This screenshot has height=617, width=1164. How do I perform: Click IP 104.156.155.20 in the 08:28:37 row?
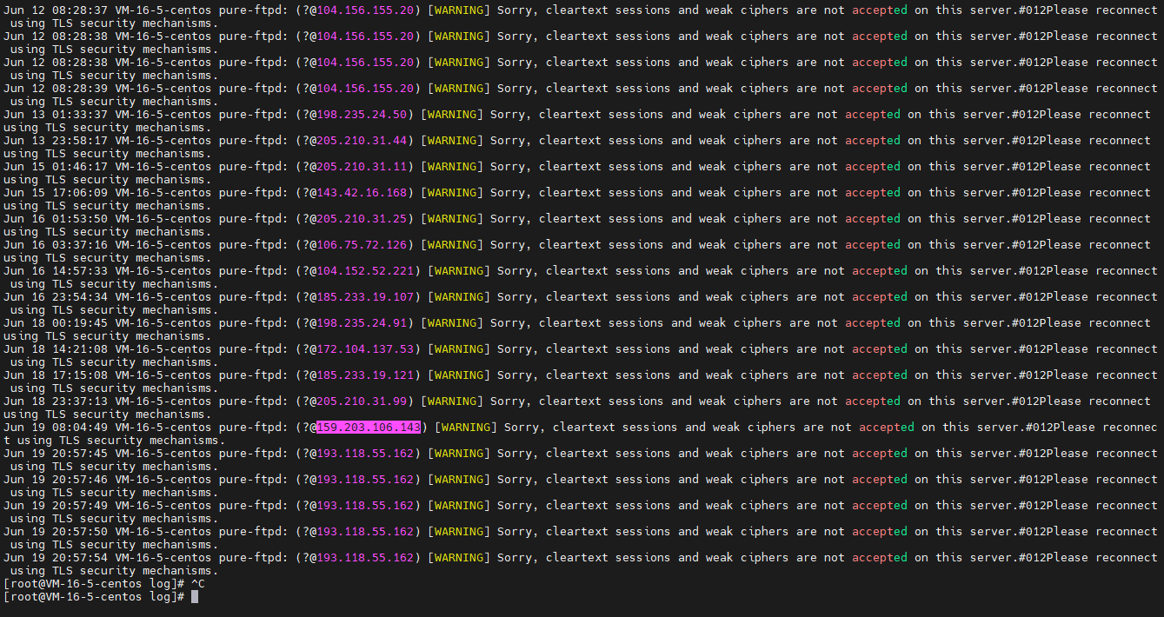365,10
